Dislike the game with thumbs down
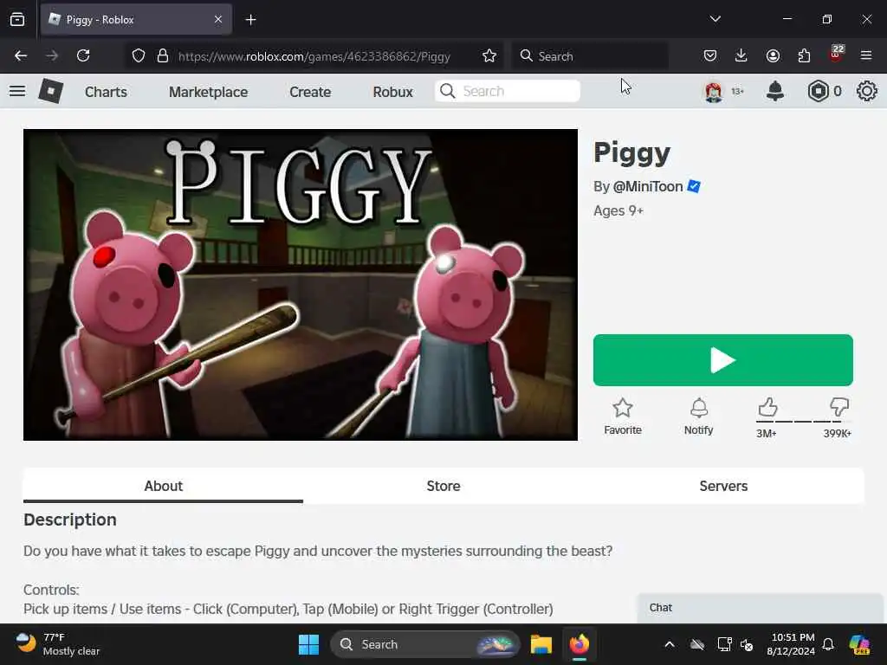The height and width of the screenshot is (665, 887). click(838, 407)
